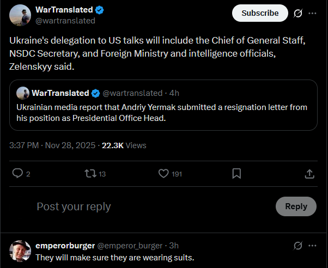Click Grok icon on emperorburger reply
The height and width of the screenshot is (268, 328).
[x=297, y=246]
